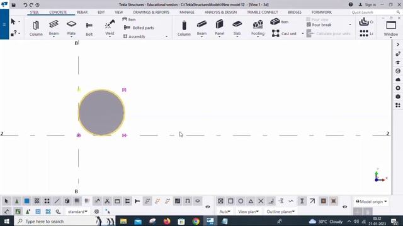Expand the Cast unit dropdown arrow
The height and width of the screenshot is (226, 403).
tap(302, 33)
